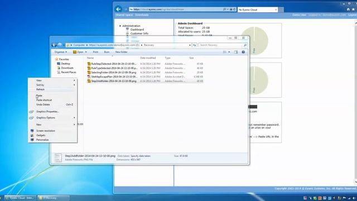357x201 pixels.
Task: Sort files by the Type column header
Action: pos(167,58)
